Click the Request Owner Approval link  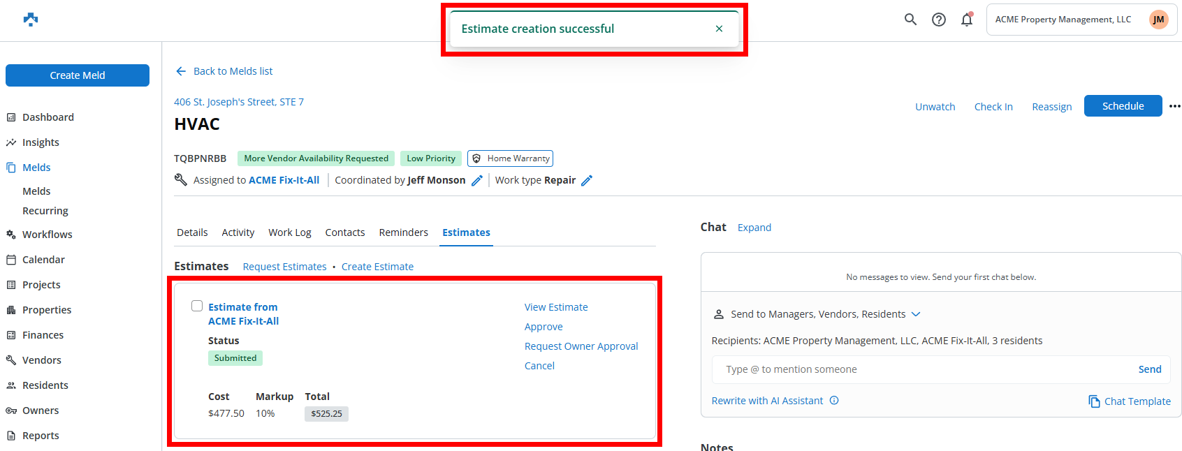581,346
